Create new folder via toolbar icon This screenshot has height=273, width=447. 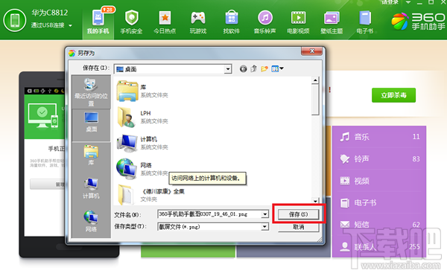pyautogui.click(x=264, y=69)
